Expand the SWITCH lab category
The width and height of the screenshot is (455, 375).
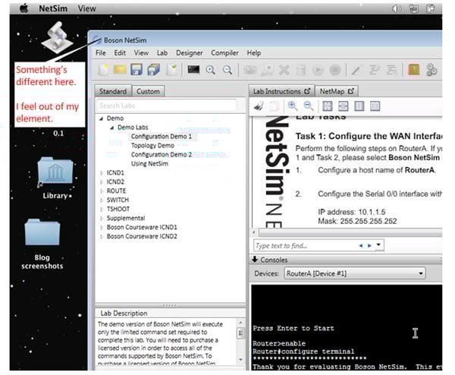coord(102,200)
